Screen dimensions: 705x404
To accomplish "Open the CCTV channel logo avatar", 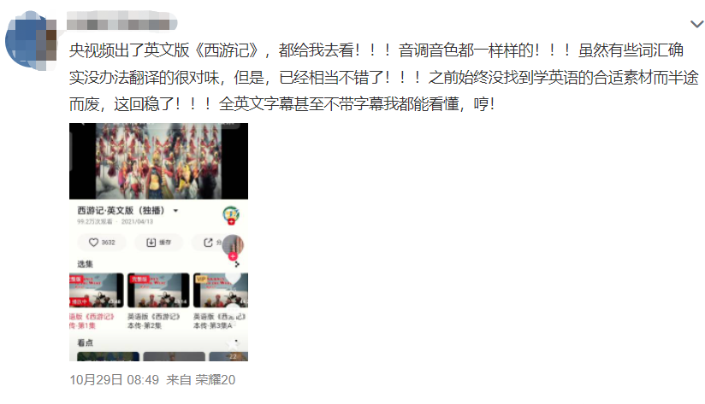I will click(231, 214).
